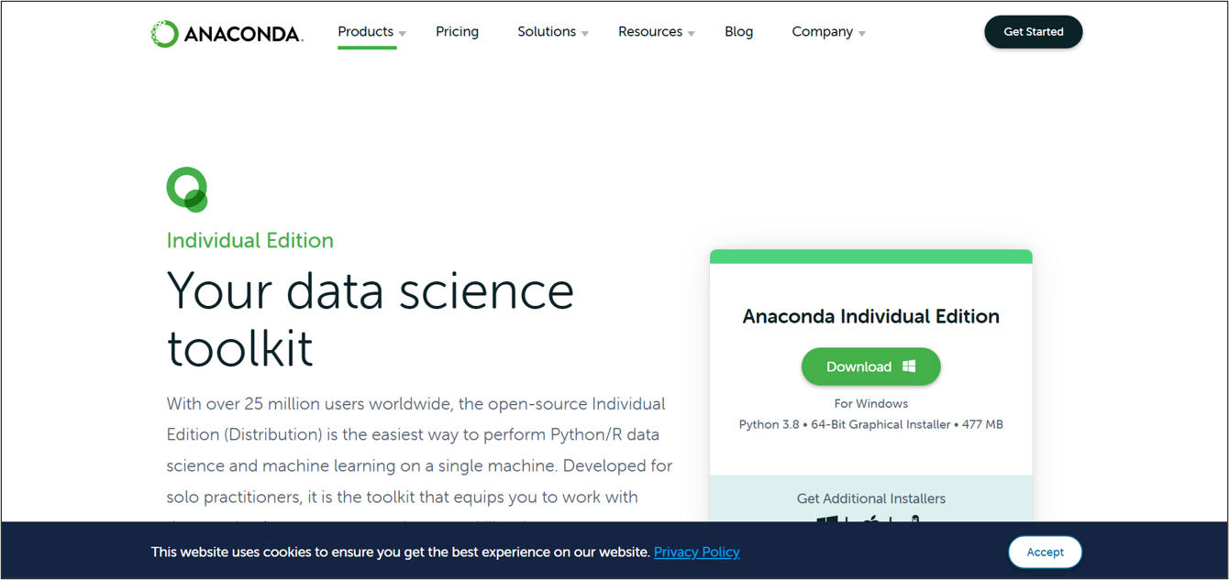Open the Resources menu
Image resolution: width=1229 pixels, height=580 pixels.
coord(650,31)
